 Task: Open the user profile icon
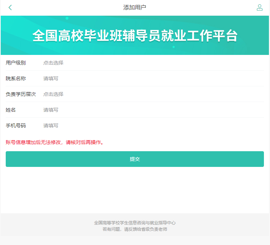[x=260, y=7]
